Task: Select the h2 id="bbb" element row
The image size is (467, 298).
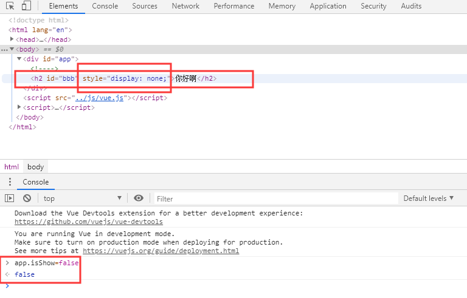Action: [x=233, y=78]
